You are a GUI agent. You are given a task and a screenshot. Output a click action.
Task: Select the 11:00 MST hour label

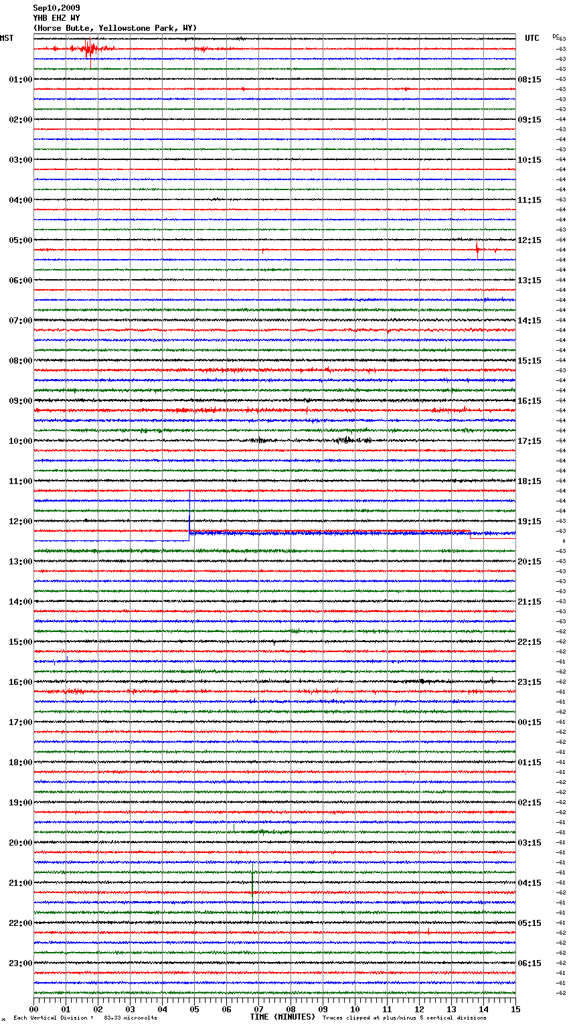point(20,481)
